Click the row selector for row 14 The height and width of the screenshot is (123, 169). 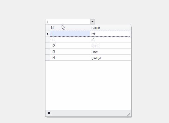pyautogui.click(x=48, y=58)
